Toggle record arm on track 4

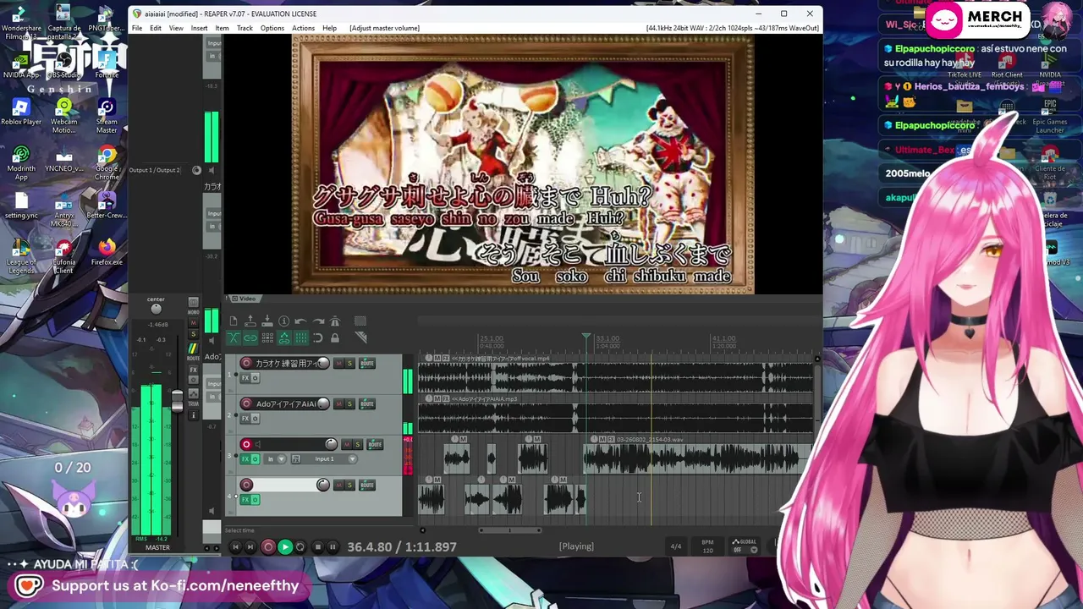pyautogui.click(x=246, y=485)
